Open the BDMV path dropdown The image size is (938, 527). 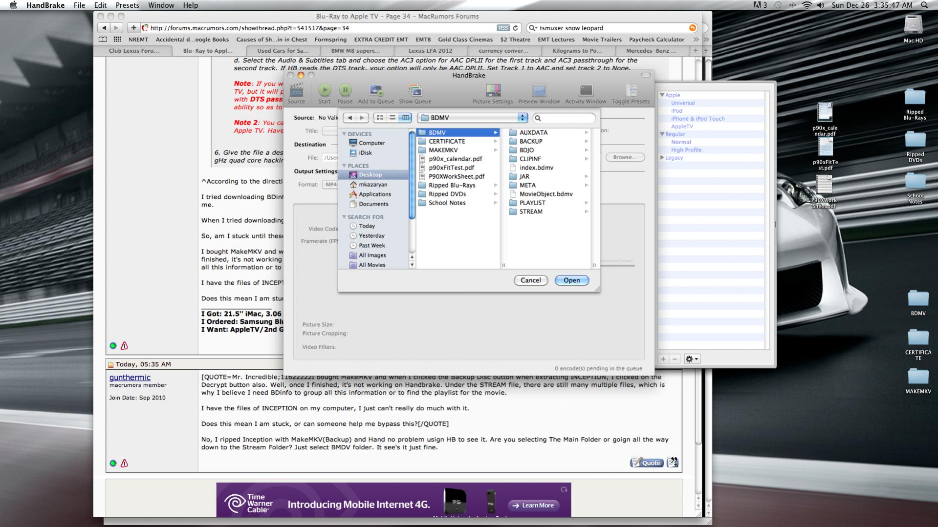pos(473,118)
